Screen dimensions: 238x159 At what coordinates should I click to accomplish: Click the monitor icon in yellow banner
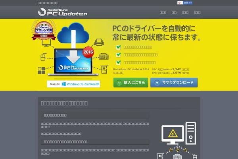[46, 43]
